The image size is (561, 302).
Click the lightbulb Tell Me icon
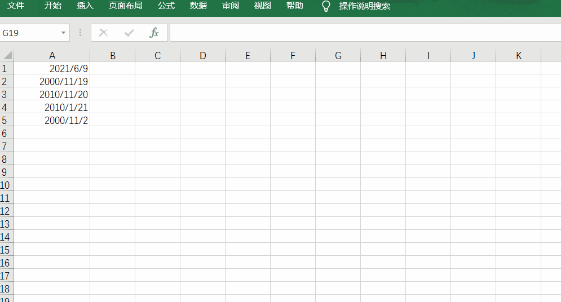326,6
